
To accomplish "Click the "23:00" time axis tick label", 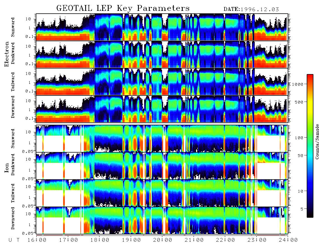I will (x=257, y=240).
